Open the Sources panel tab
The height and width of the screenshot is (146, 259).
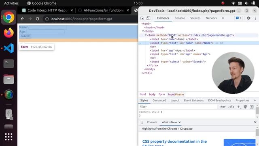(x=195, y=18)
